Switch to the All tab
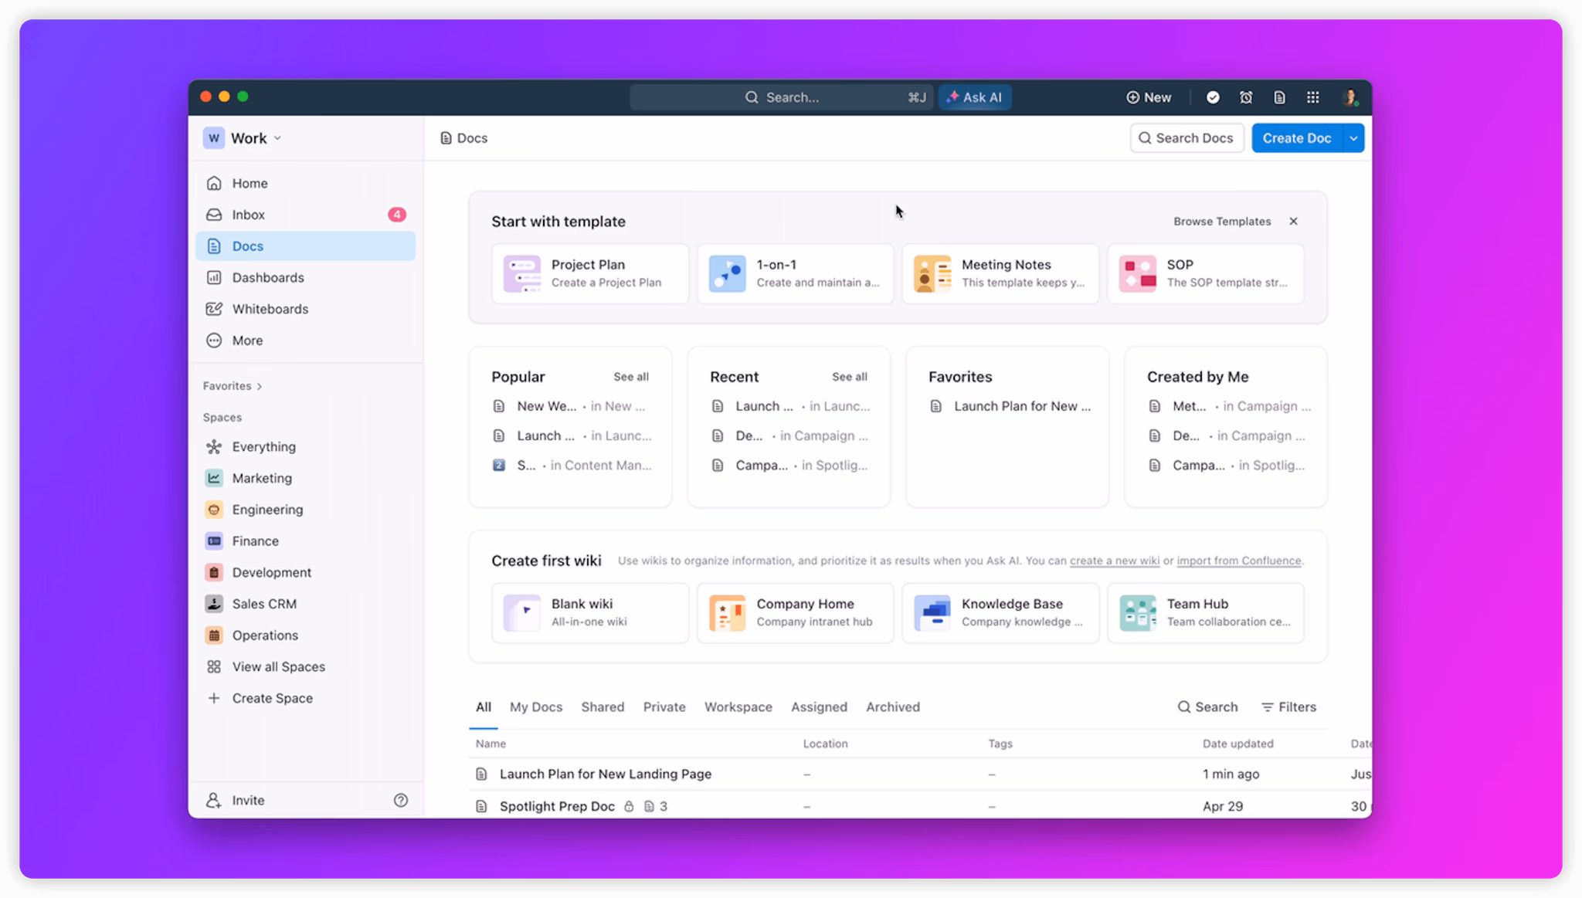 pyautogui.click(x=484, y=707)
